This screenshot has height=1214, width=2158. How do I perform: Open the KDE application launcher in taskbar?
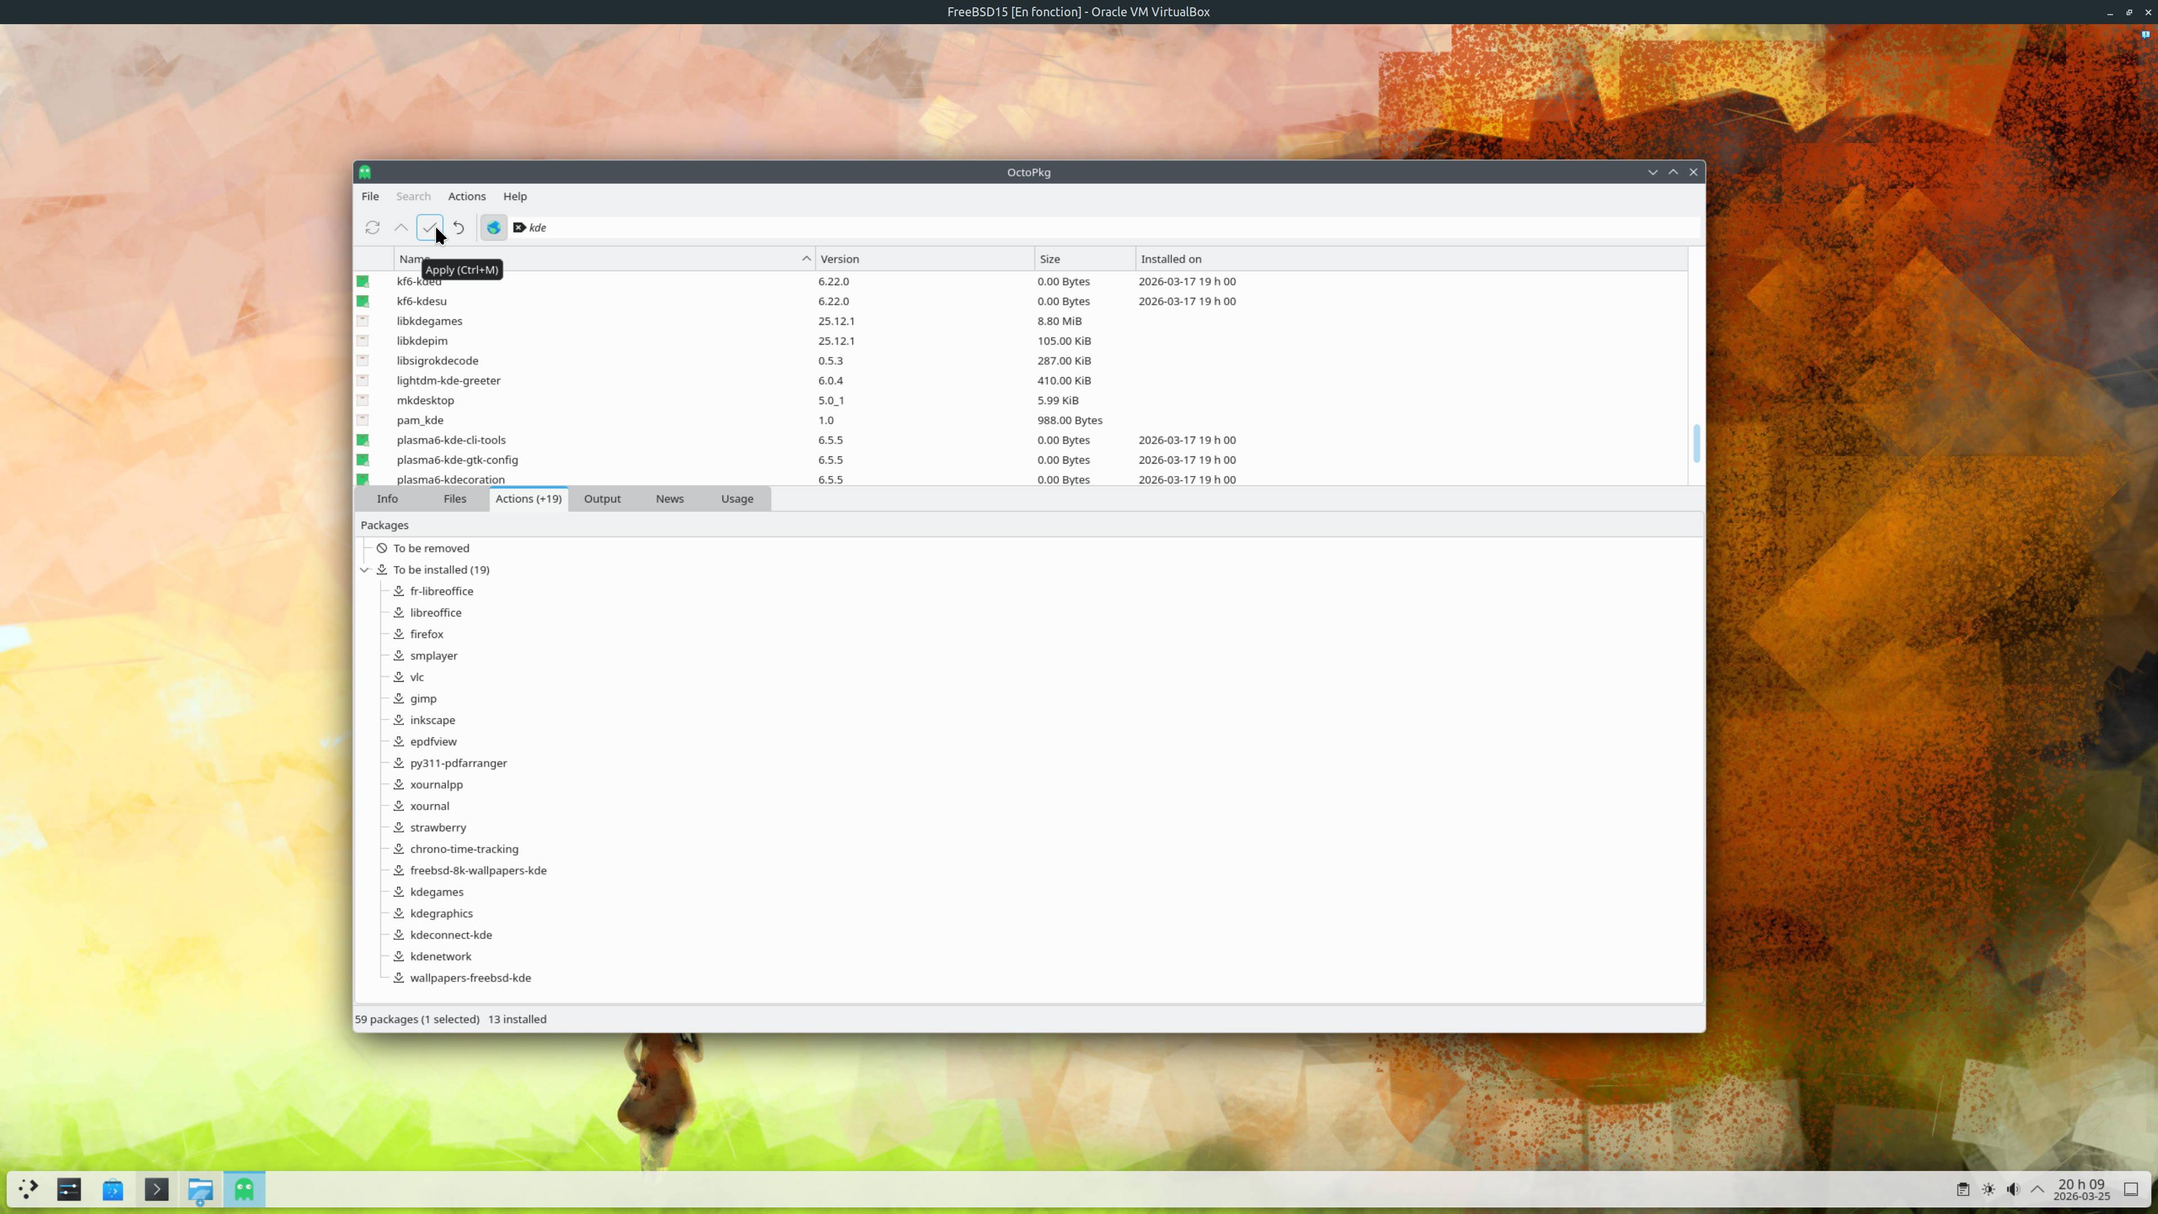tap(28, 1189)
